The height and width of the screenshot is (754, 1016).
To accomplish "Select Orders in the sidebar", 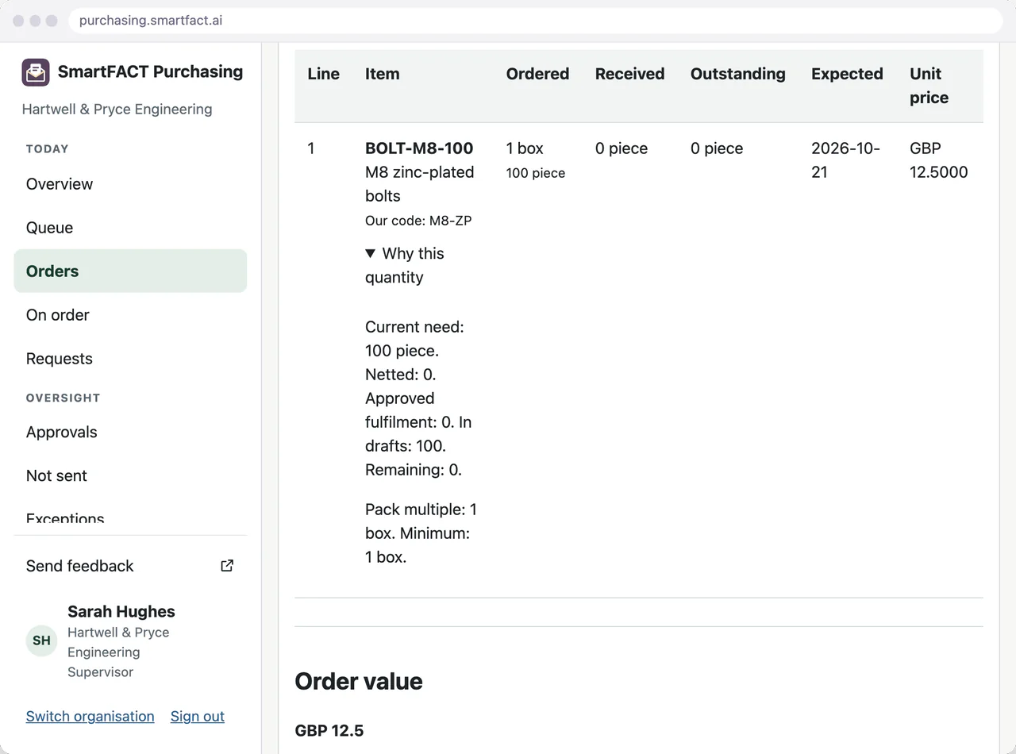I will pyautogui.click(x=130, y=271).
